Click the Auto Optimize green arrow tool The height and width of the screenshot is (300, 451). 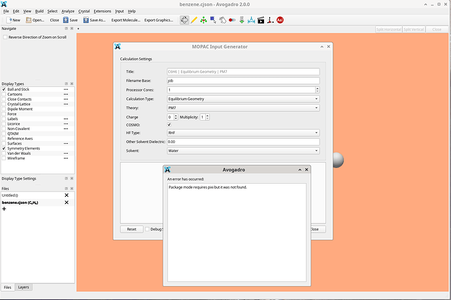pos(242,20)
